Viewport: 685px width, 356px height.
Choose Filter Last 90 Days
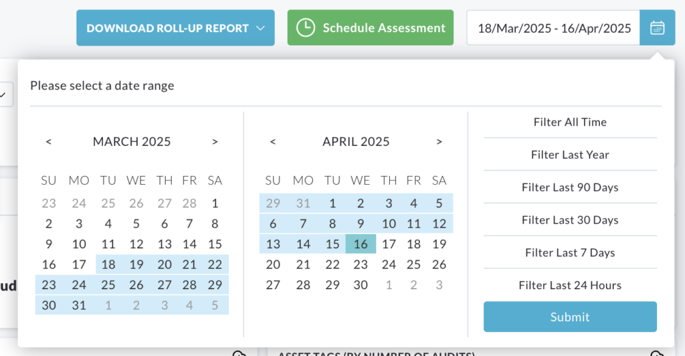click(x=570, y=187)
